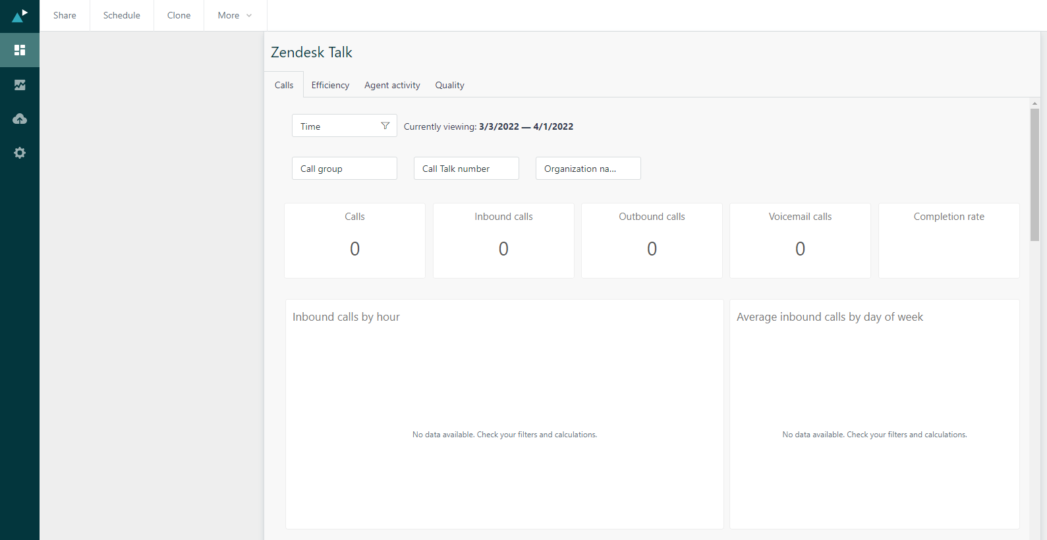Open the Admin settings gear icon

(20, 153)
